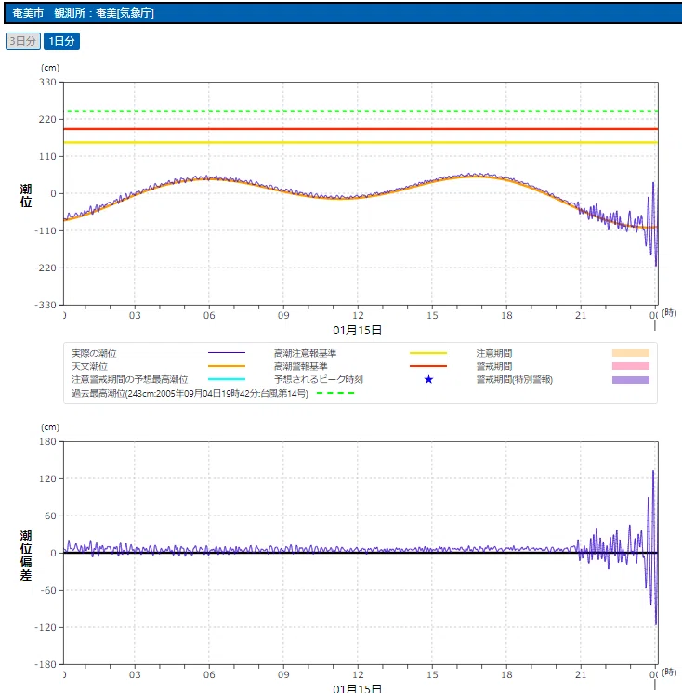Viewport: 682px width, 693px height.
Task: Click the 潮位 axis title of upper chart
Action: (x=26, y=195)
